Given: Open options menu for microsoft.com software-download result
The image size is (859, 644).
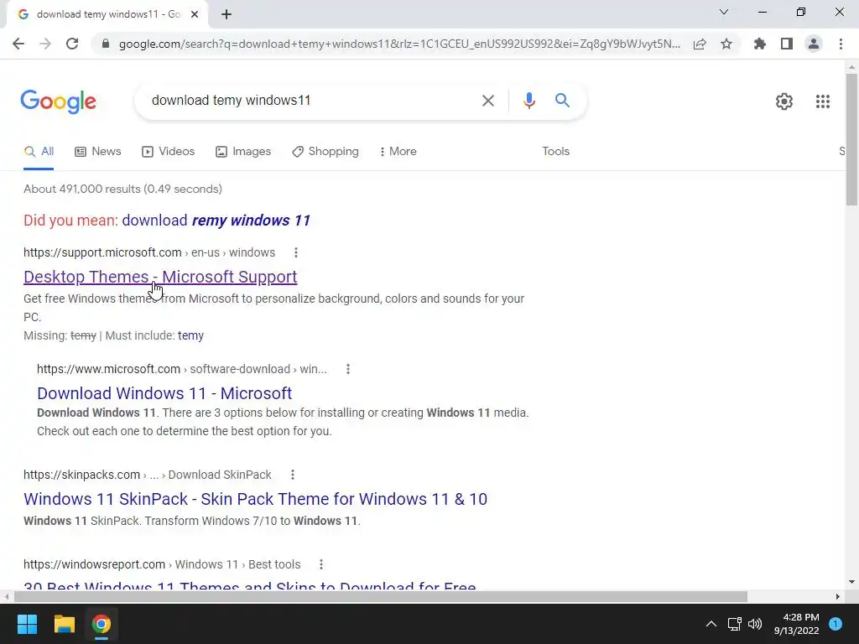Looking at the screenshot, I should point(348,369).
